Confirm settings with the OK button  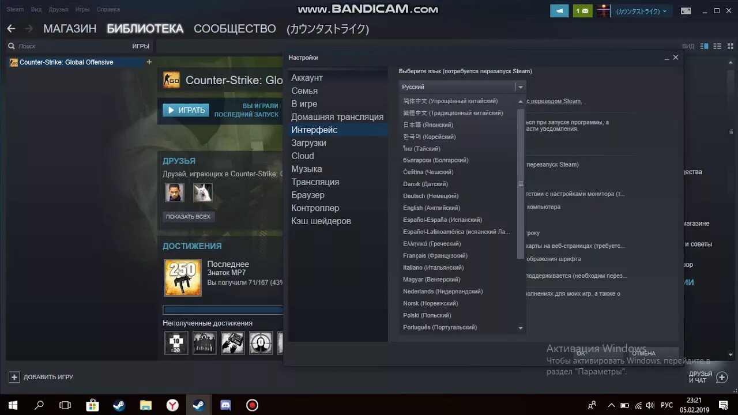[581, 353]
